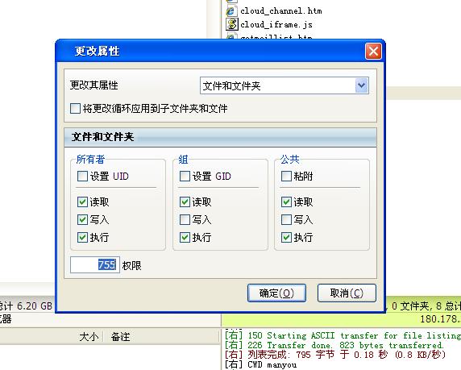Enable the Set GID checkbox under group

point(185,177)
